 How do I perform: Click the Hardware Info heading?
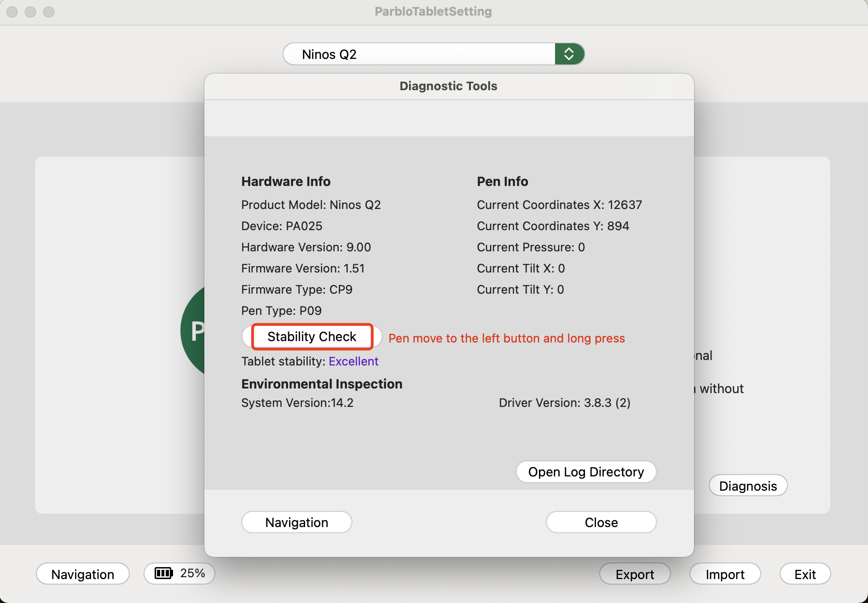coord(286,181)
